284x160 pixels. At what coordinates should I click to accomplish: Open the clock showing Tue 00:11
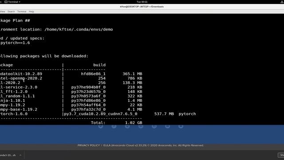click(x=142, y=2)
